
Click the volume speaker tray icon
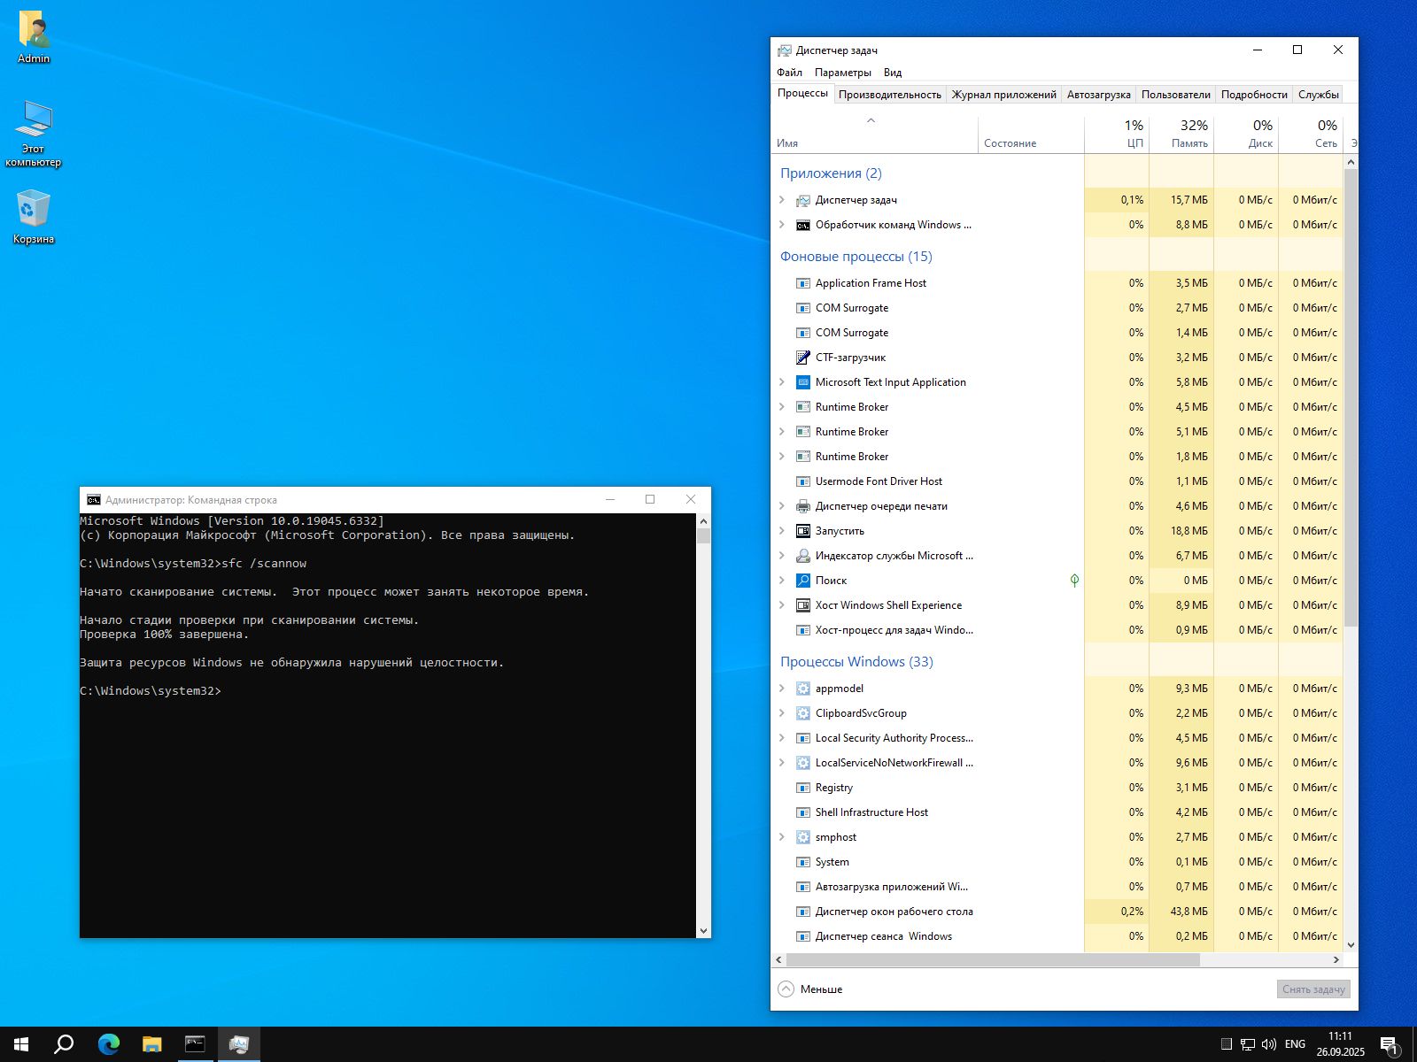pyautogui.click(x=1268, y=1044)
